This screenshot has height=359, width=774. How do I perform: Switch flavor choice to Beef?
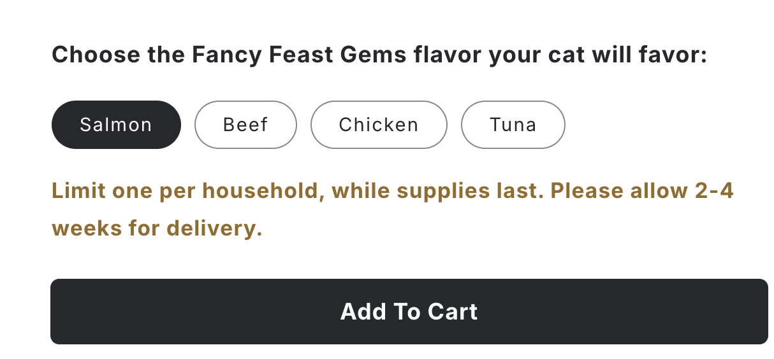(x=245, y=125)
